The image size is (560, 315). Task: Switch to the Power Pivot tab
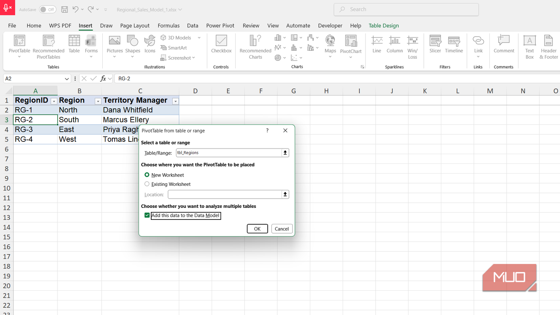[x=220, y=25]
